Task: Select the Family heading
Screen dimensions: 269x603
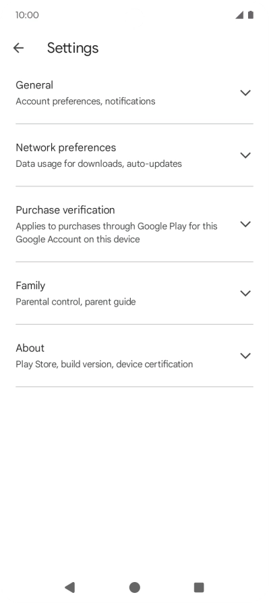Action: 30,286
